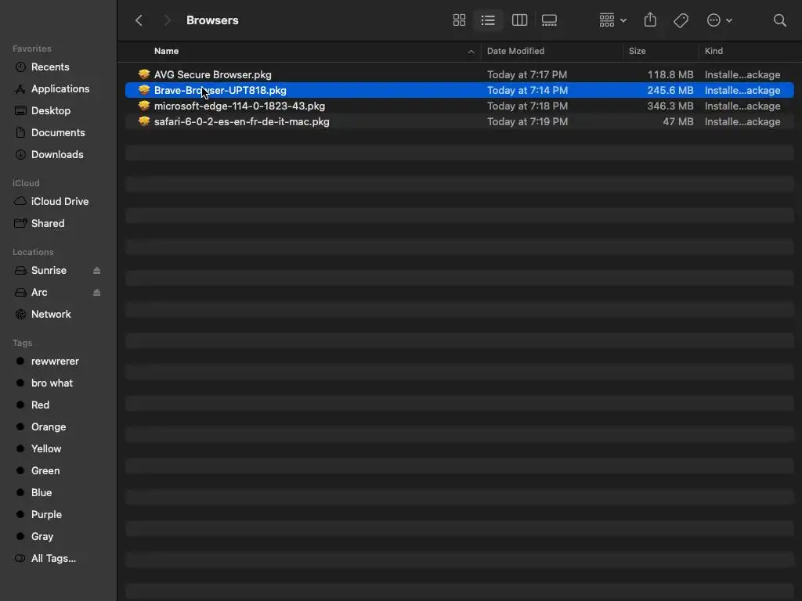This screenshot has height=601, width=802.
Task: Switch to list view
Action: [488, 20]
